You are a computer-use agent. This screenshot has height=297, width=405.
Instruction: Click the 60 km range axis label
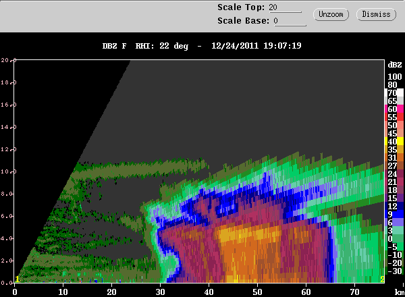pyautogui.click(x=306, y=292)
